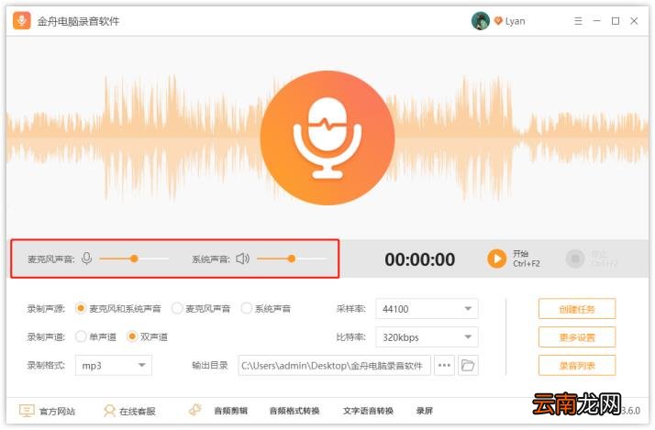
Task: Open 录屏 screen recording tool
Action: point(425,412)
